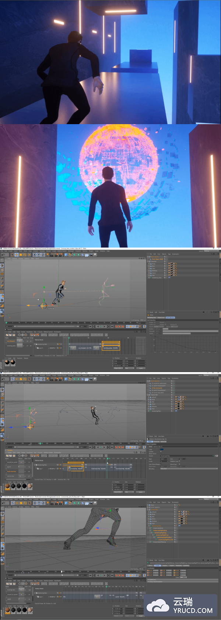Toggle X axis lock in running-character window
Screen dimensions: 221x620
[x=35, y=255]
